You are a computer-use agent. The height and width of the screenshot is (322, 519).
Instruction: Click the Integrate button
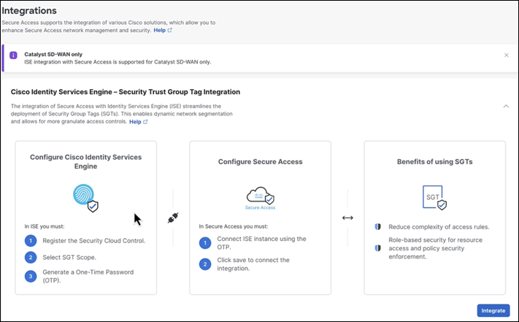(493, 310)
